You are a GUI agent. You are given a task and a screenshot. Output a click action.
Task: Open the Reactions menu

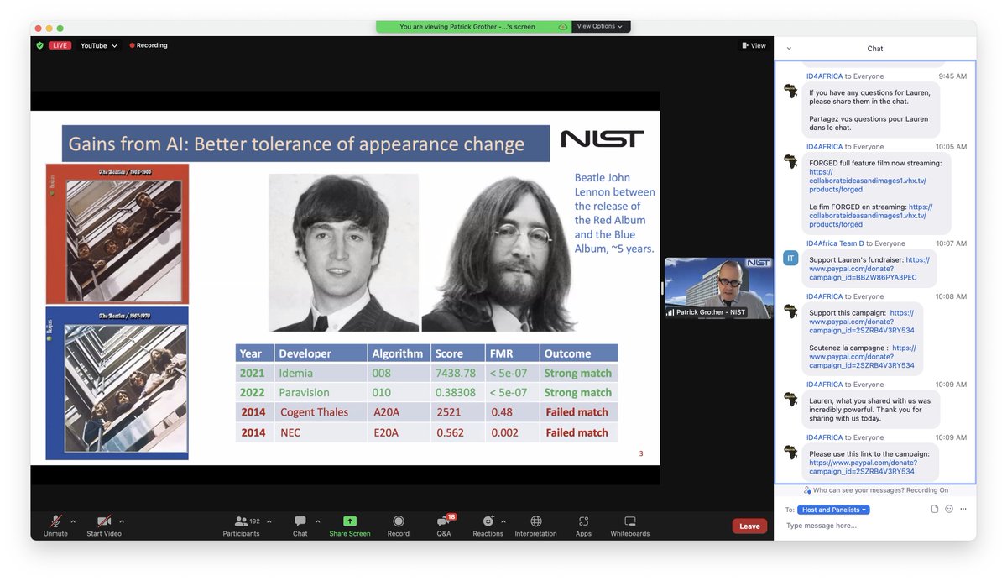click(x=488, y=526)
